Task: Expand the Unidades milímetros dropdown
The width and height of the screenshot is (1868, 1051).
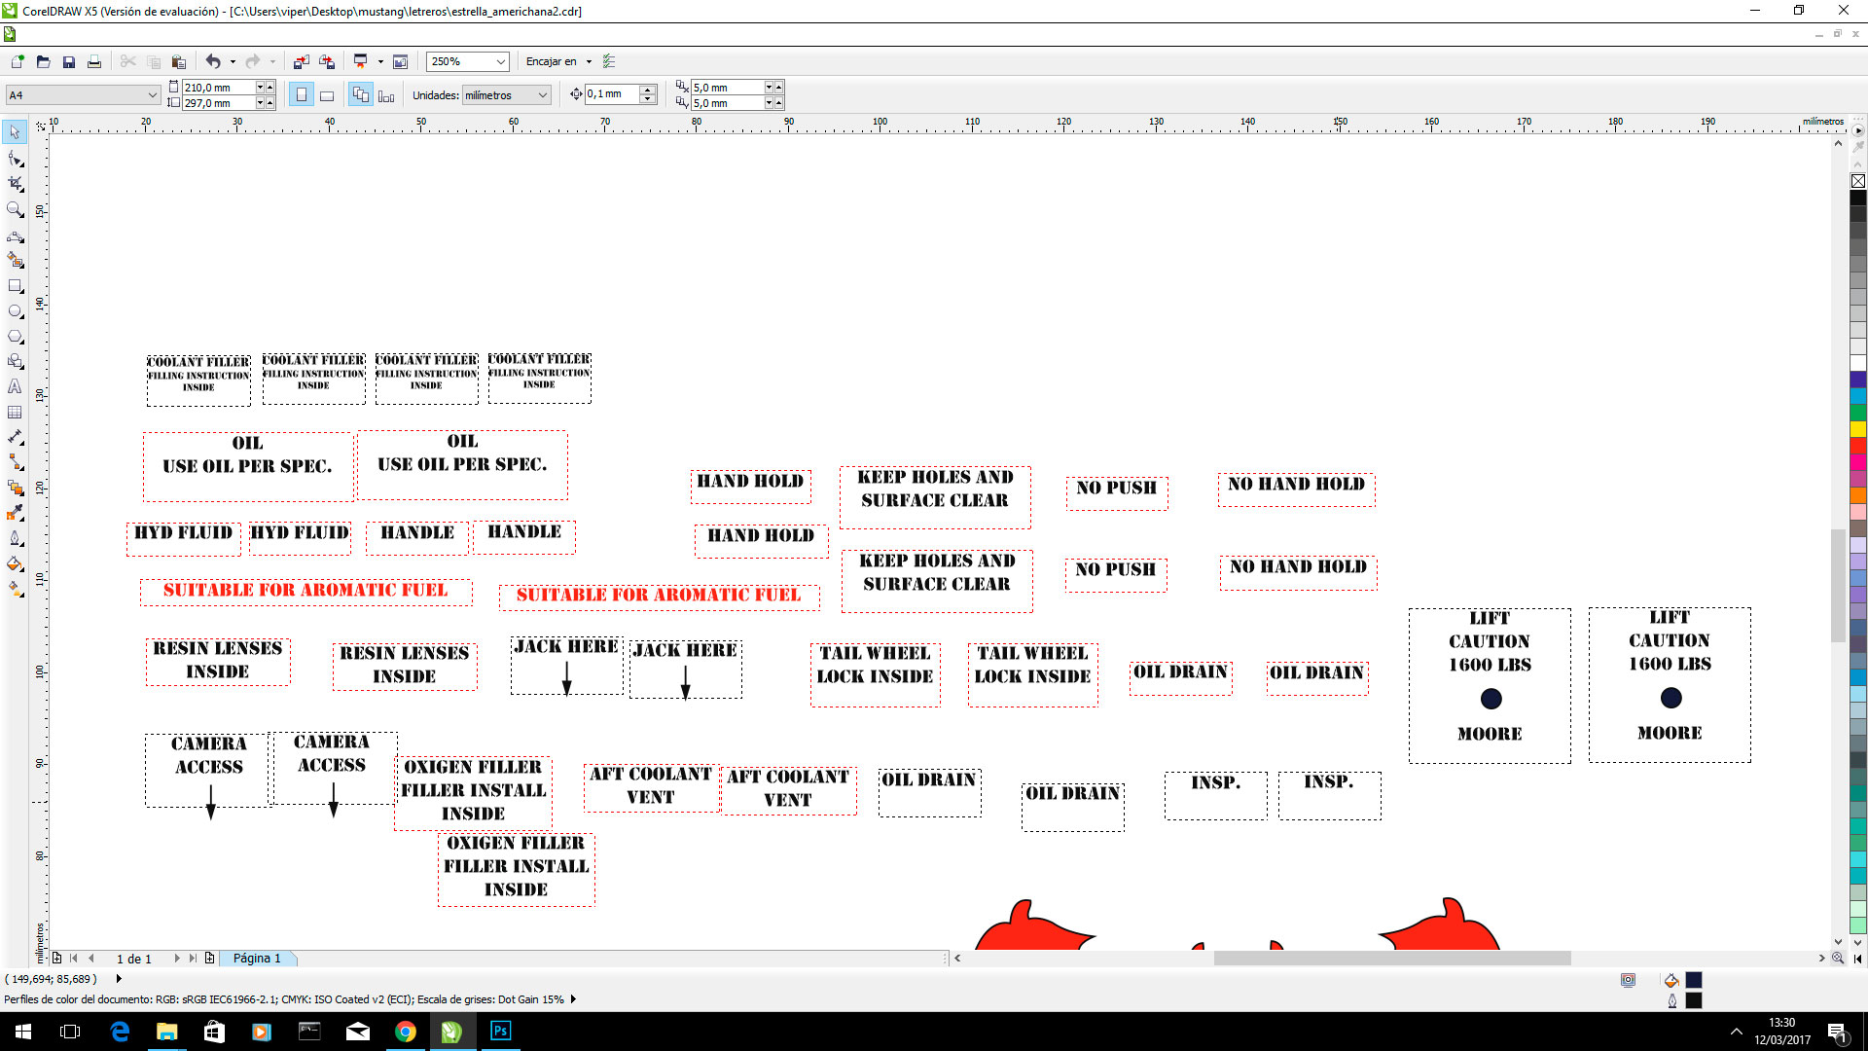Action: coord(543,95)
